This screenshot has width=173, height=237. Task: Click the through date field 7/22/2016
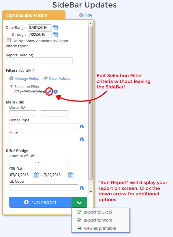(x=40, y=34)
